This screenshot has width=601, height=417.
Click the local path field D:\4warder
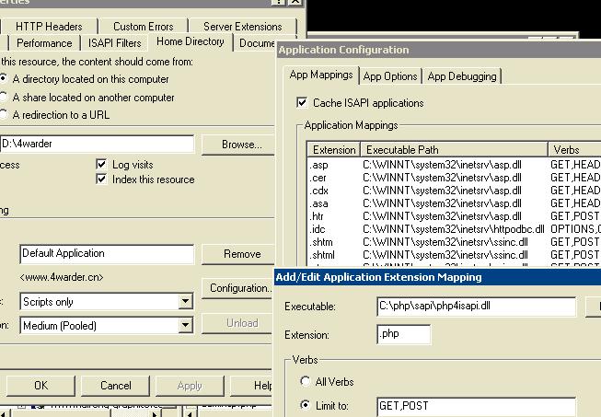(x=97, y=144)
